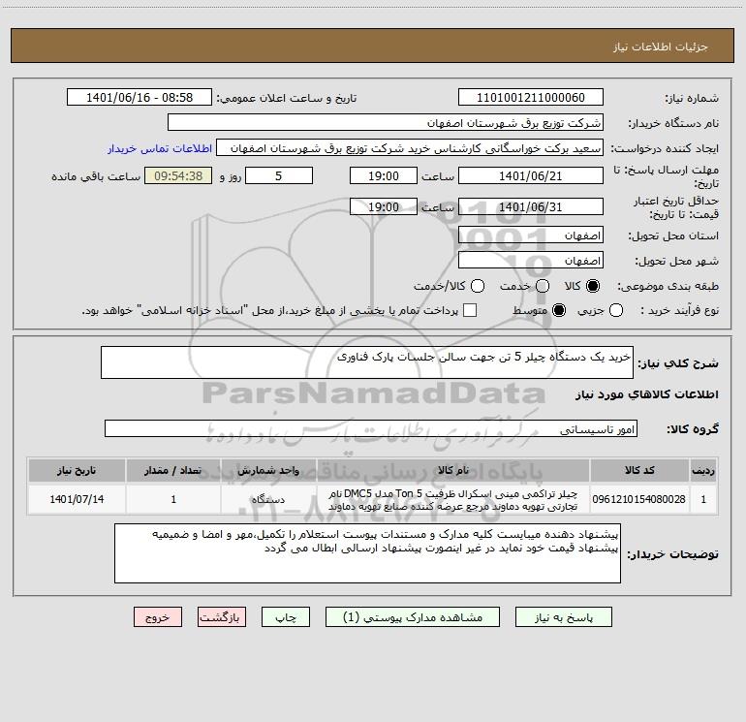Click the چاپ print button
Viewport: 746px width, 722px height.
(286, 616)
